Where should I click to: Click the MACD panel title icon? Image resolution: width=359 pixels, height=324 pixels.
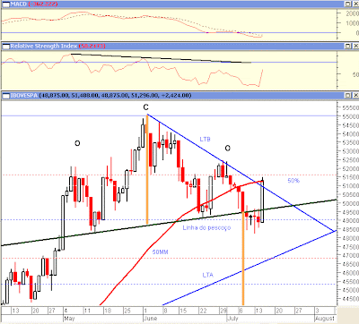coord(5,4)
